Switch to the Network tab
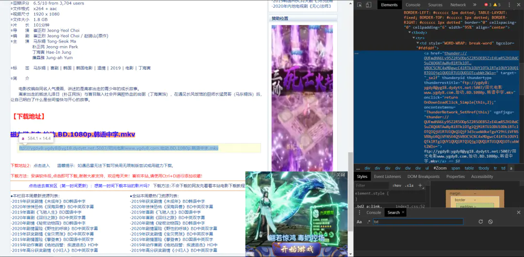This screenshot has width=524, height=257. (458, 5)
